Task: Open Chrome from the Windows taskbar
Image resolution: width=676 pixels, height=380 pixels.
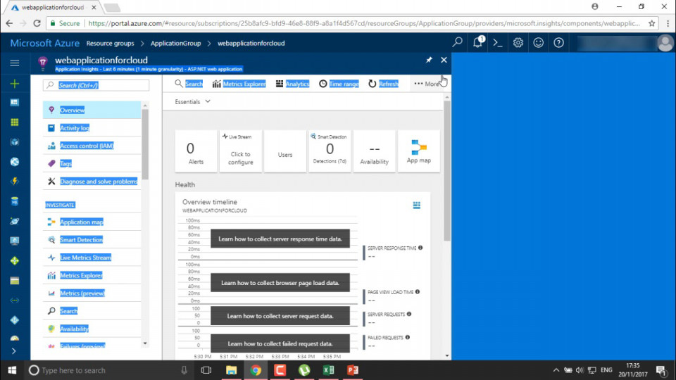Action: 256,370
